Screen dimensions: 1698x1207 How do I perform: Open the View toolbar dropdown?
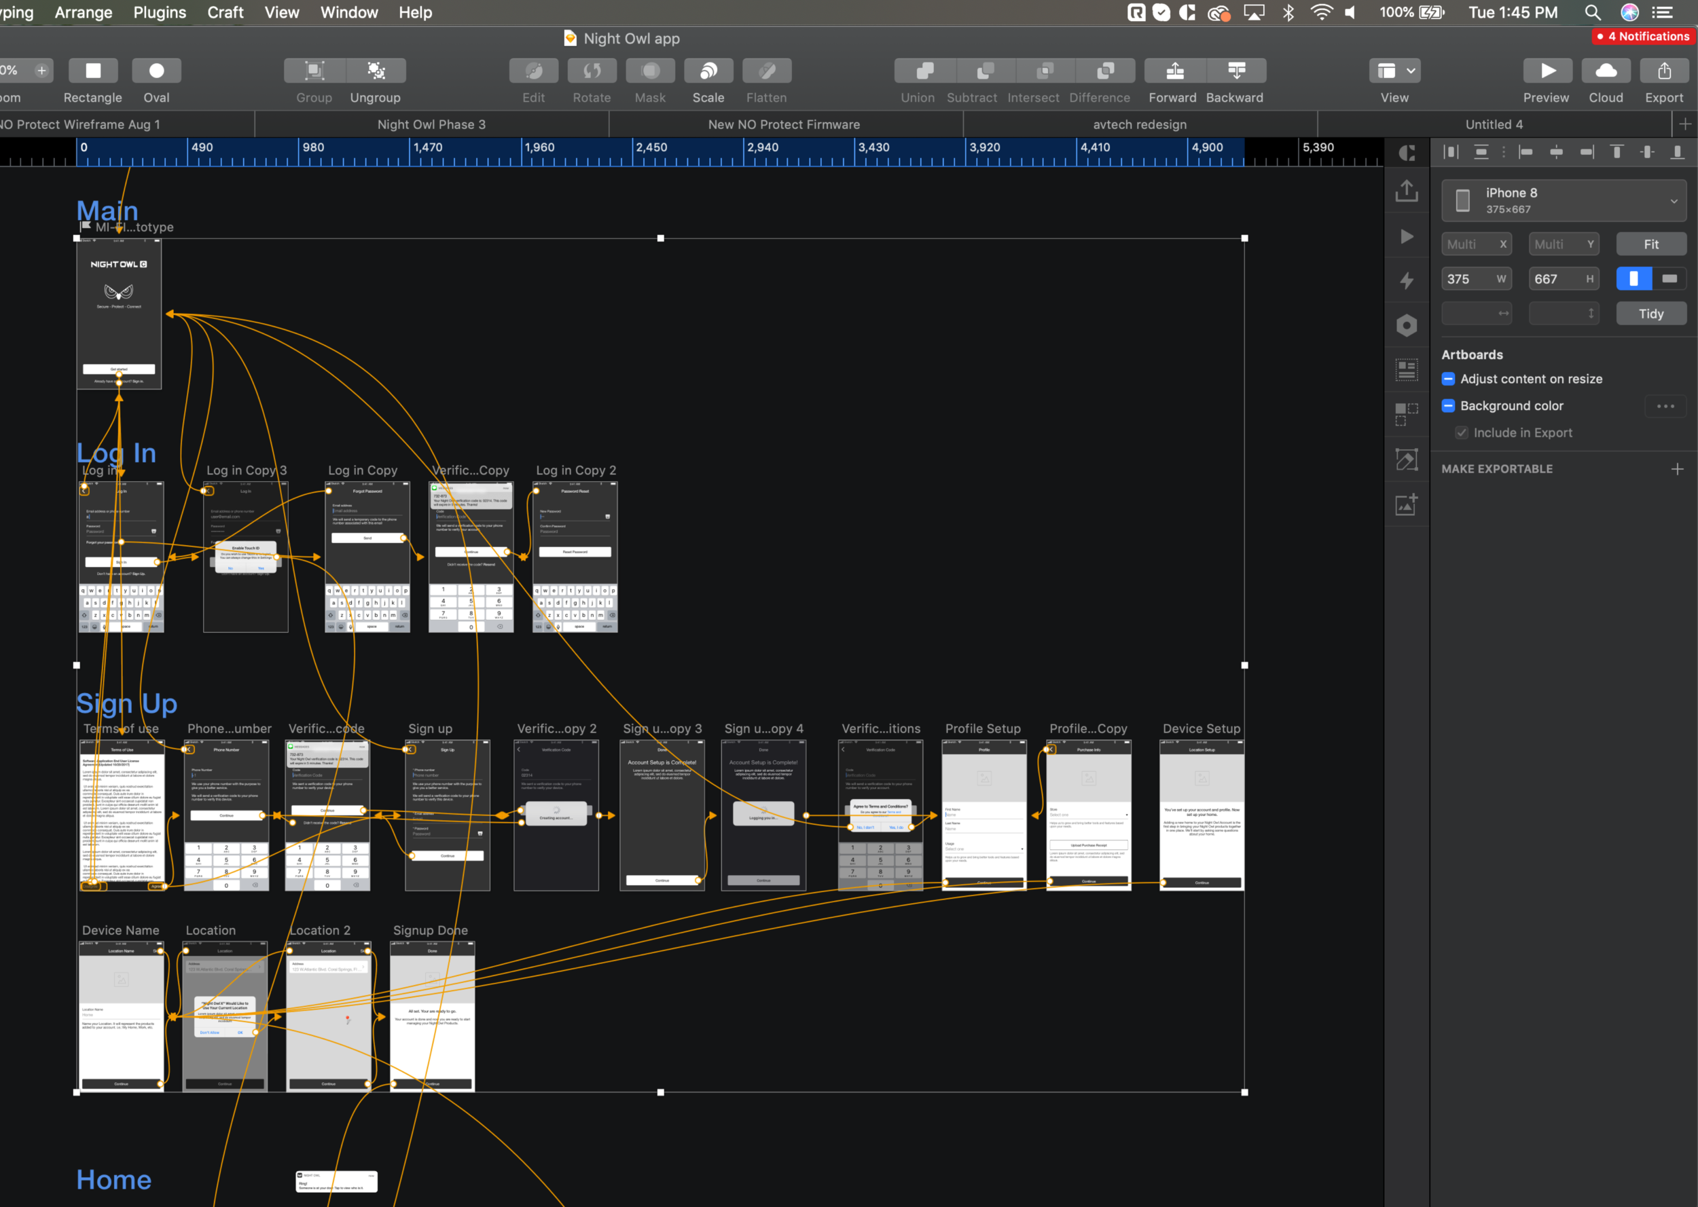click(x=1394, y=71)
